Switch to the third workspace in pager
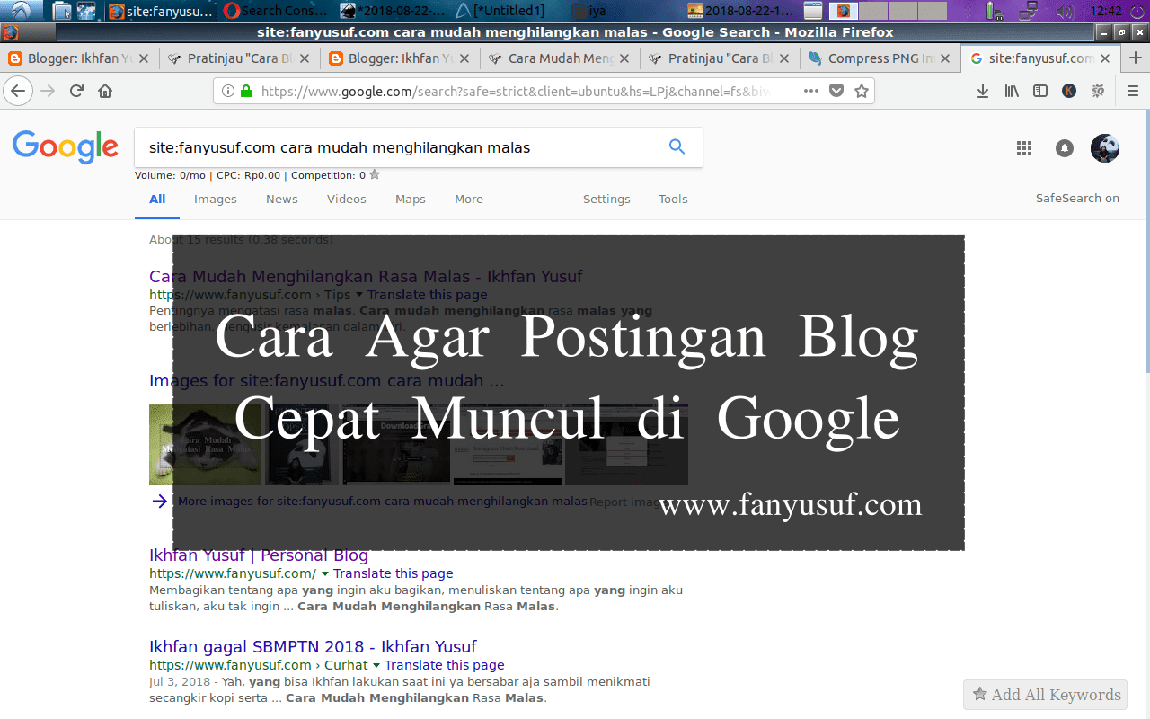 903,11
